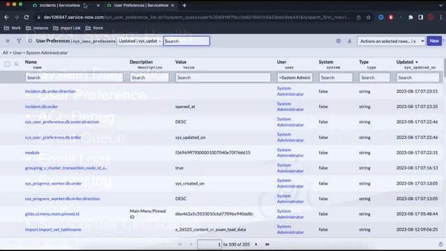Open sys_user_preference.db.order.direction link
This screenshot has height=251, width=446.
click(x=62, y=122)
